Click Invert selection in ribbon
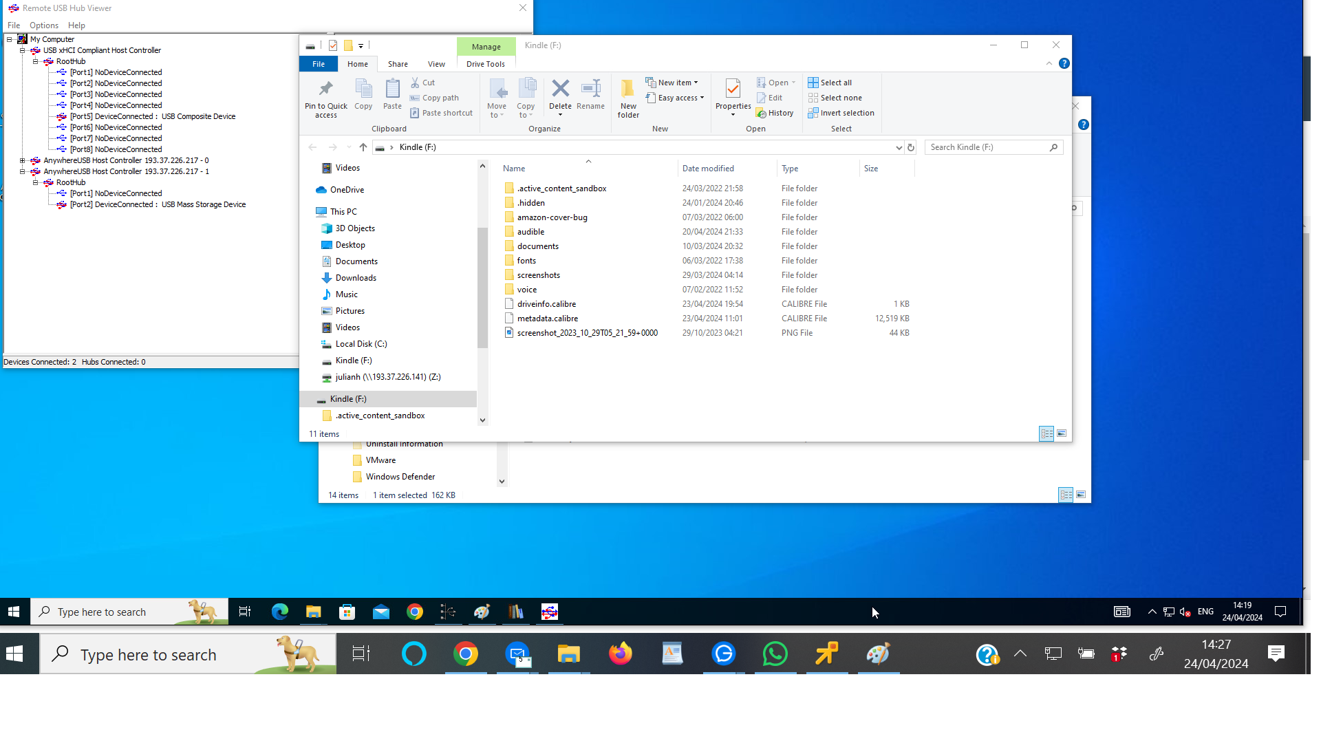The image size is (1321, 743). click(841, 113)
